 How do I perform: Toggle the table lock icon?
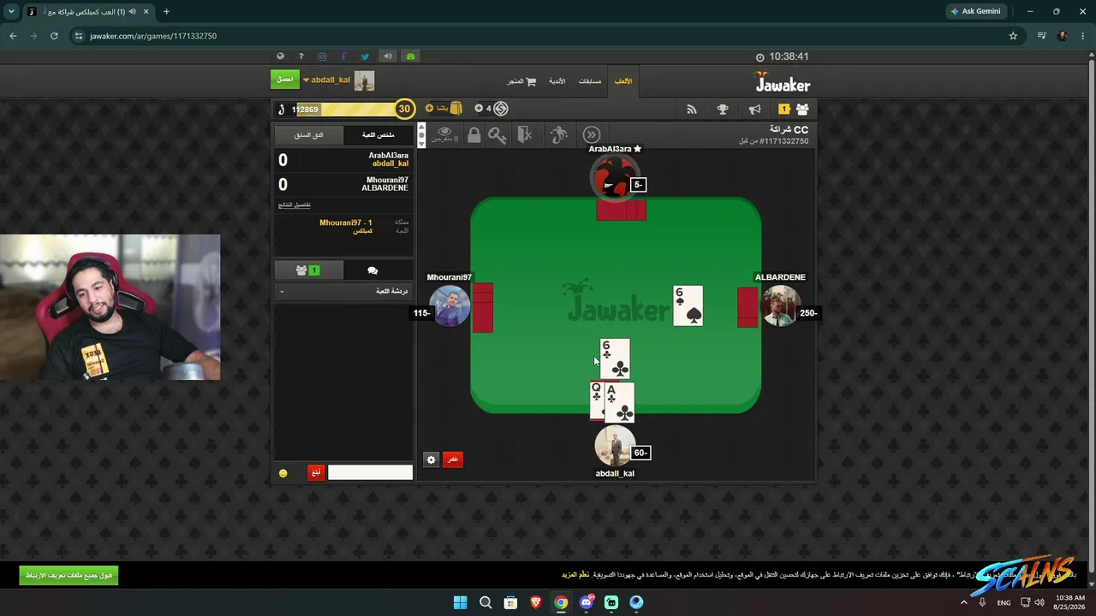(474, 135)
